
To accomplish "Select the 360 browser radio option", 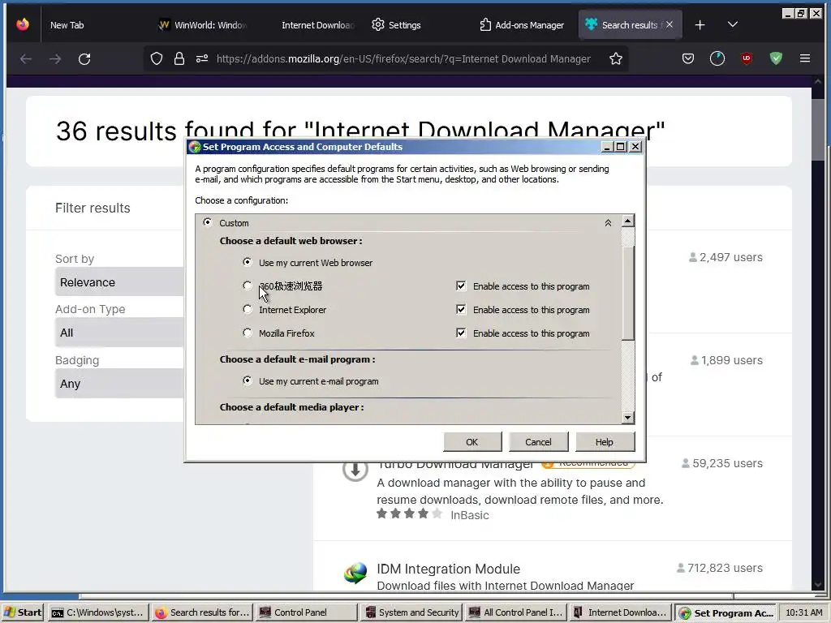I will [x=247, y=286].
